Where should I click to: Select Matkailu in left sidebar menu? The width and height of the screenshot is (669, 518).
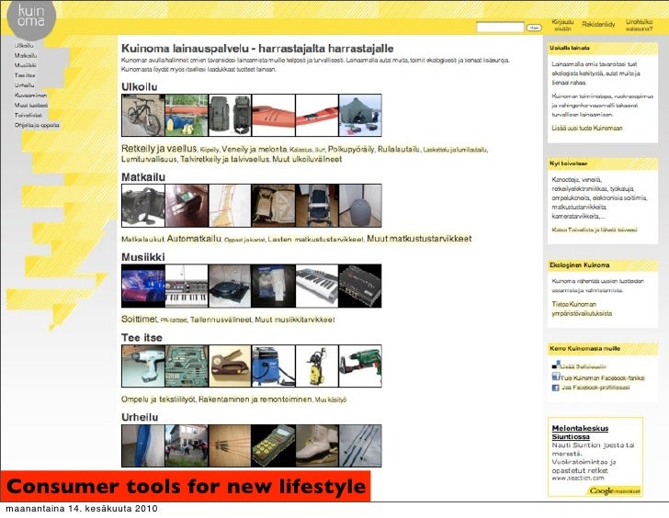26,55
